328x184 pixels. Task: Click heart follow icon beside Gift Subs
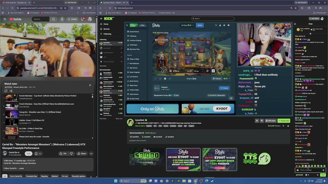[262, 121]
